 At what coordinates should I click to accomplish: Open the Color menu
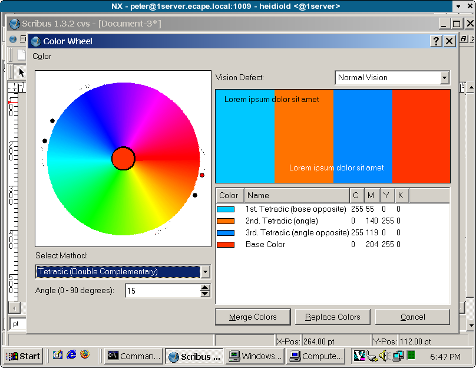click(42, 57)
